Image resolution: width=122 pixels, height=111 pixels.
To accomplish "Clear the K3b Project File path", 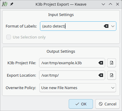I will [101, 63].
